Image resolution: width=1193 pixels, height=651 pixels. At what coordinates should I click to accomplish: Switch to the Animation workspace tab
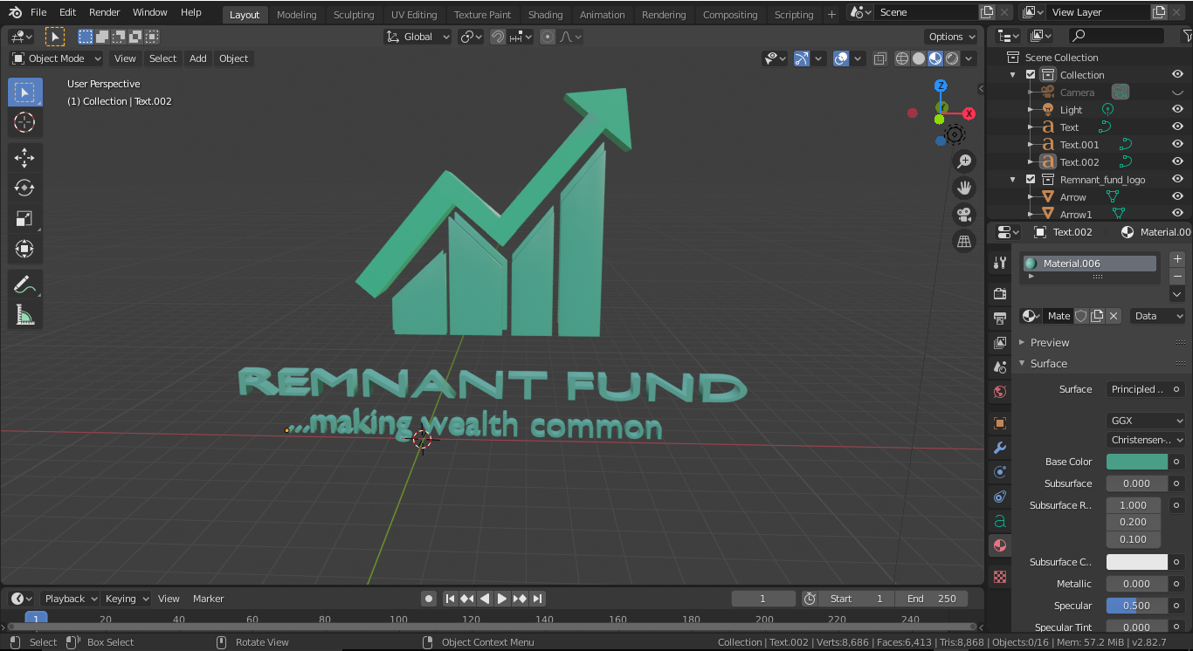tap(603, 15)
